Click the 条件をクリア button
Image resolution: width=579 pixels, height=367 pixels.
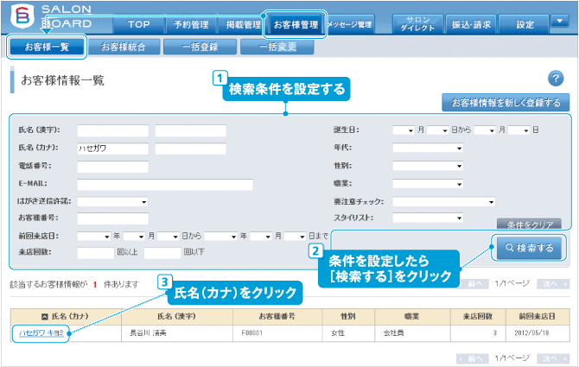[x=528, y=224]
